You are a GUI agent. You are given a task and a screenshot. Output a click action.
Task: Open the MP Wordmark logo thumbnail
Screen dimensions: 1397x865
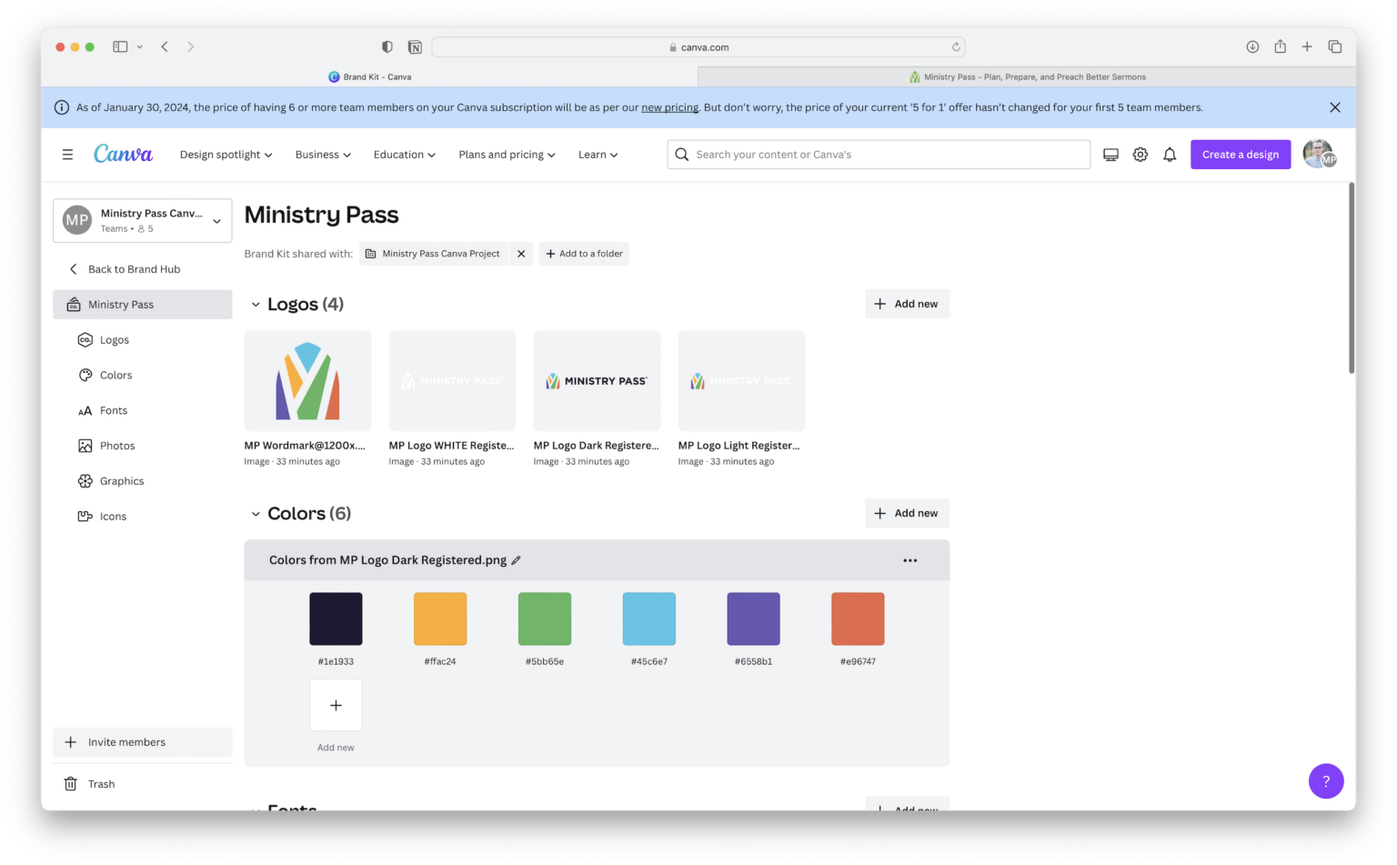(x=307, y=380)
